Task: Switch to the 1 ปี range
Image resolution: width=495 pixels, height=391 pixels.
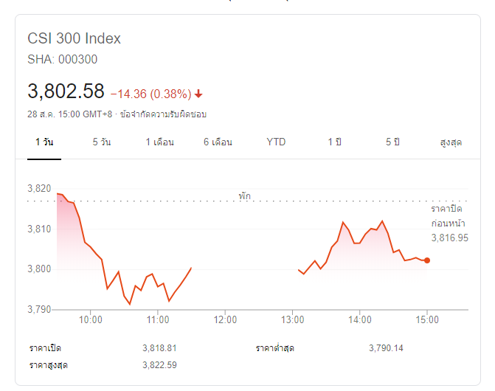Action: tap(334, 142)
